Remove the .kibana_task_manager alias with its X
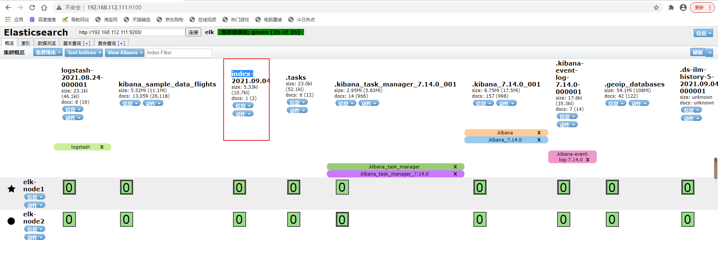 (x=455, y=167)
